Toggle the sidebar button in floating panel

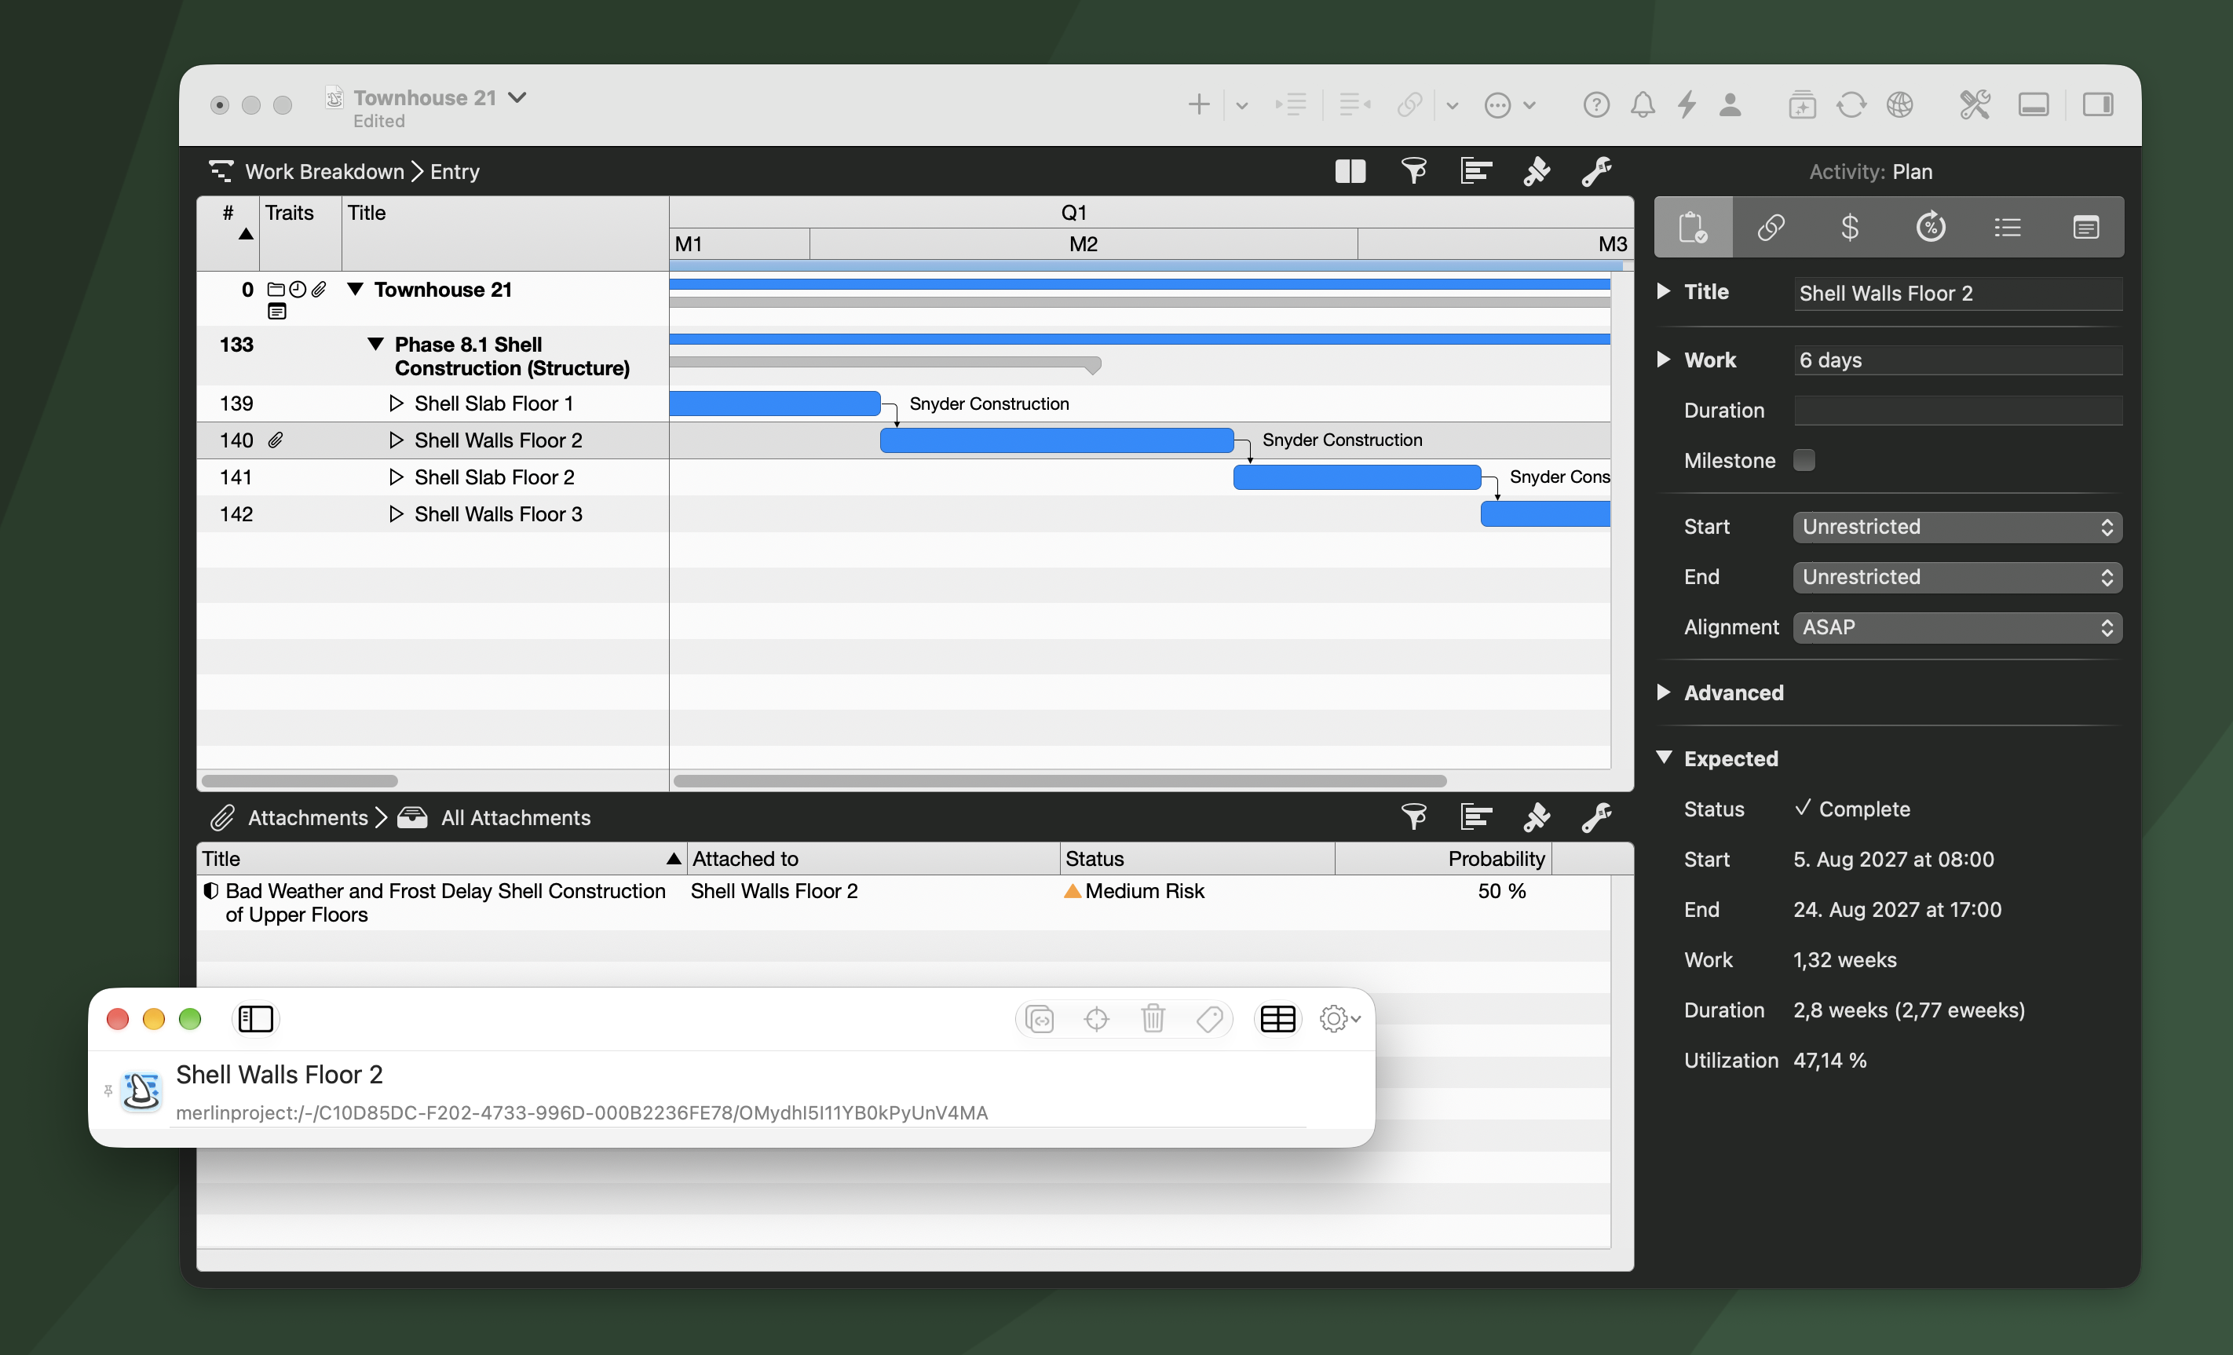click(255, 1019)
